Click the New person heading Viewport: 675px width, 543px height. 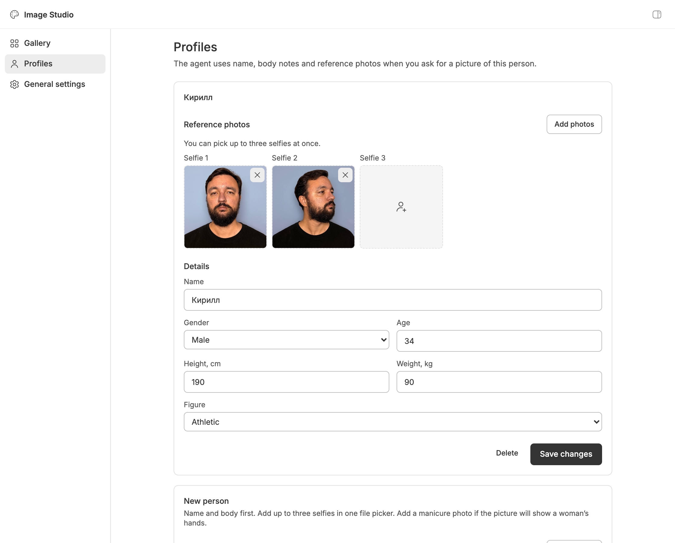tap(206, 501)
